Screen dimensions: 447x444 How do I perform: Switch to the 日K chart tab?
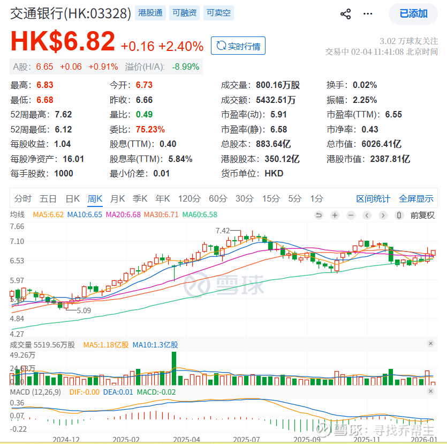coord(72,198)
